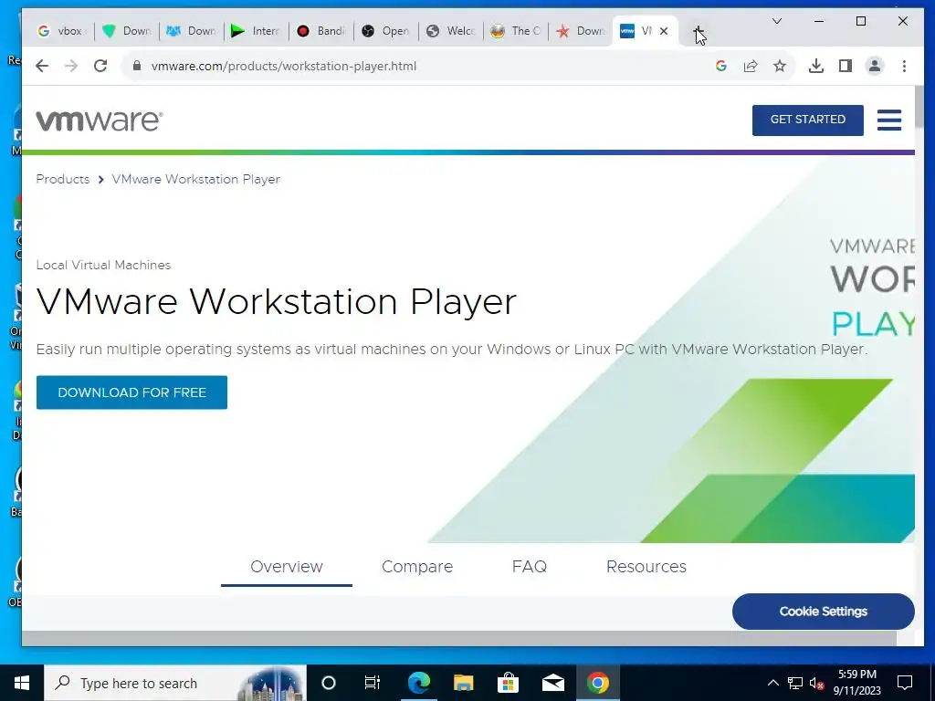Open the VMware hamburger menu
Viewport: 935px width, 701px height.
coord(889,120)
